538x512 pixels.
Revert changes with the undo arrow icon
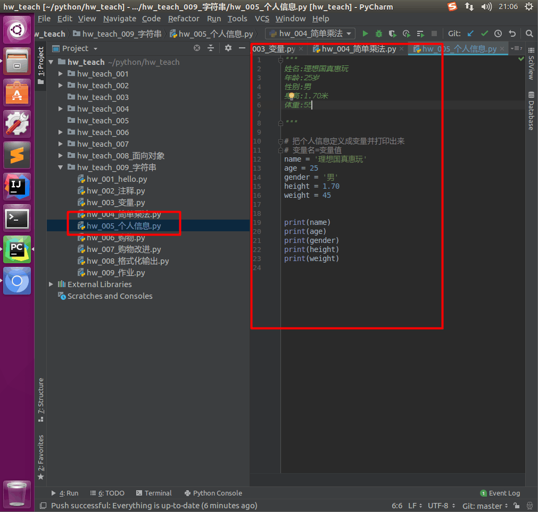(x=512, y=33)
